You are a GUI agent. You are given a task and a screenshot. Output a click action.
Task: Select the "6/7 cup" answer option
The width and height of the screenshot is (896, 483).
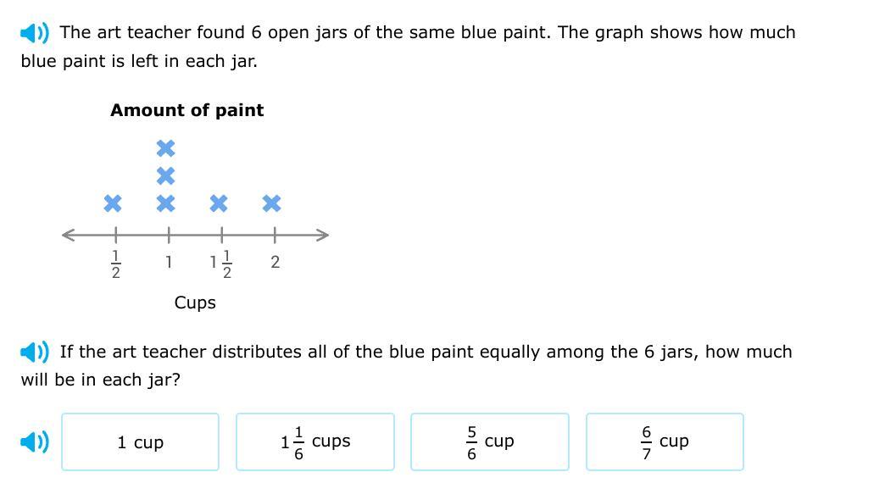click(665, 442)
